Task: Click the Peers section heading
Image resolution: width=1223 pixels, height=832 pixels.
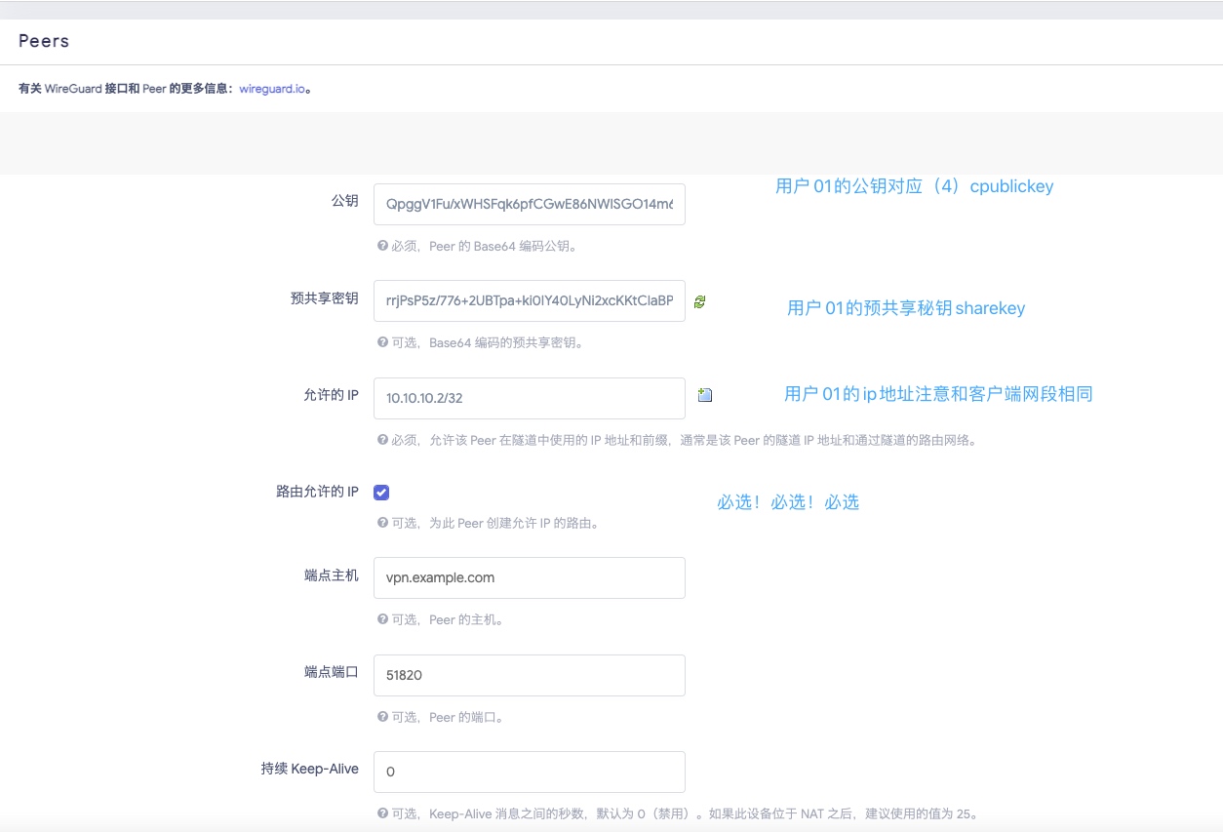Action: coord(44,41)
